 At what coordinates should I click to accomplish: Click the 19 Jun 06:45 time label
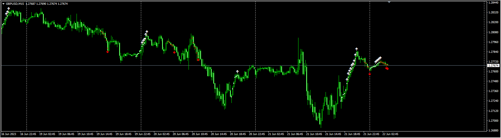point(66,134)
